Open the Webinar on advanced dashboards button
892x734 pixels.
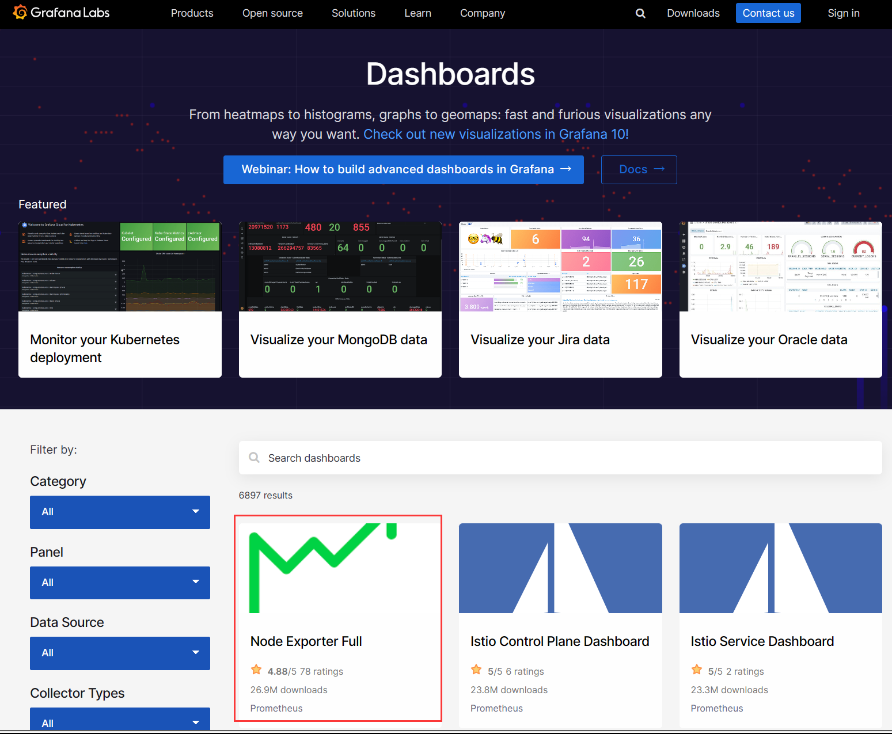click(x=404, y=170)
